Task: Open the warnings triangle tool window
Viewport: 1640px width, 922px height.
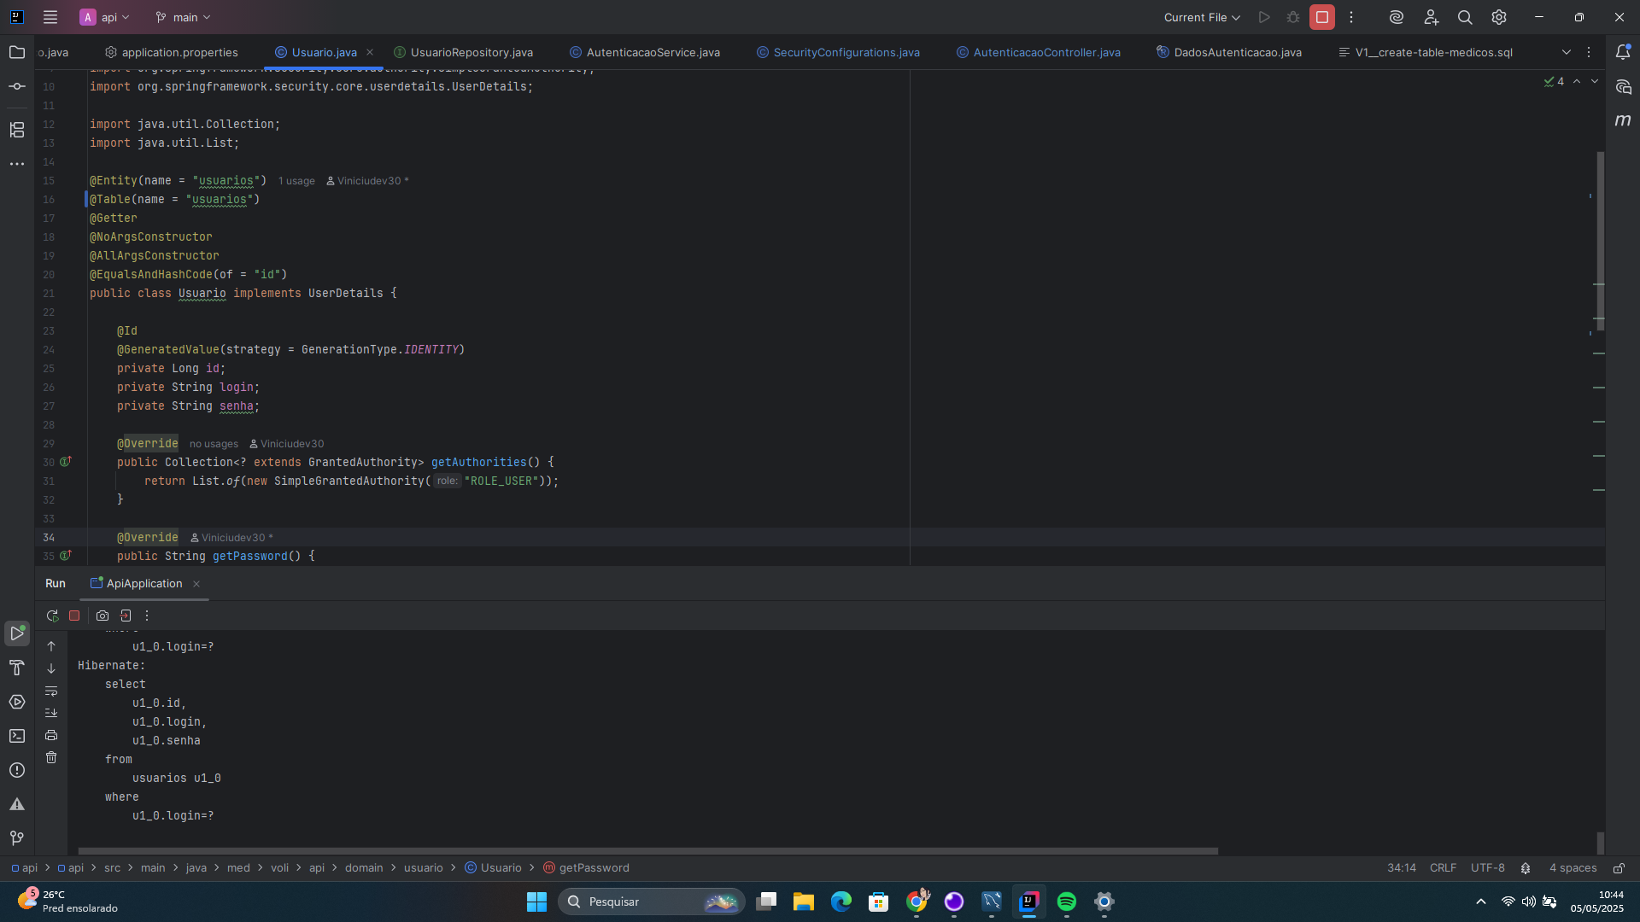Action: [17, 804]
